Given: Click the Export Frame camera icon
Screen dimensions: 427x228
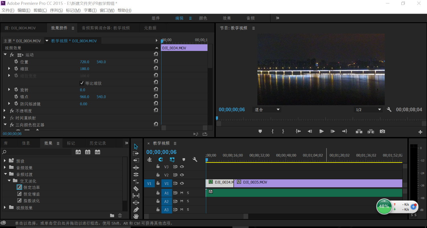Looking at the screenshot, I should pos(382,131).
